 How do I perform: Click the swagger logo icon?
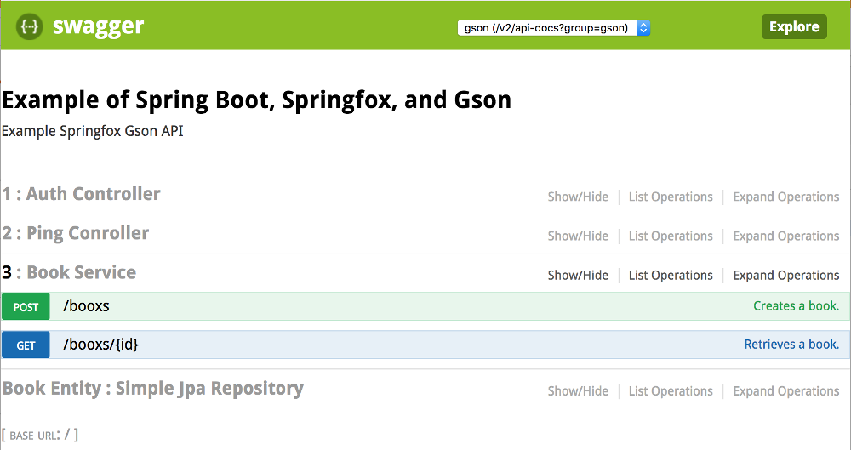(x=29, y=26)
